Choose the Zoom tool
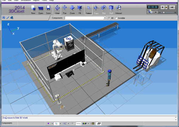Viewport: 179px width, 127px height. tap(72, 9)
